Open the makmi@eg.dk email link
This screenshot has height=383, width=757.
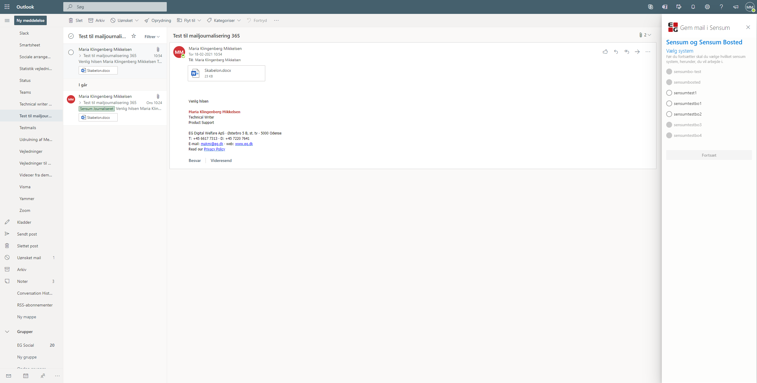[212, 144]
